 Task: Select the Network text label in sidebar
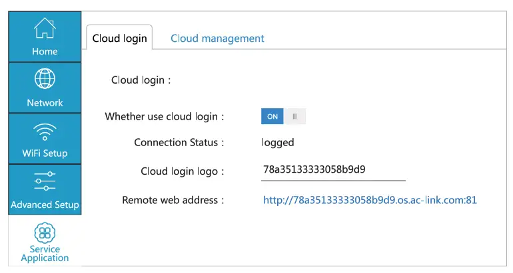(45, 103)
